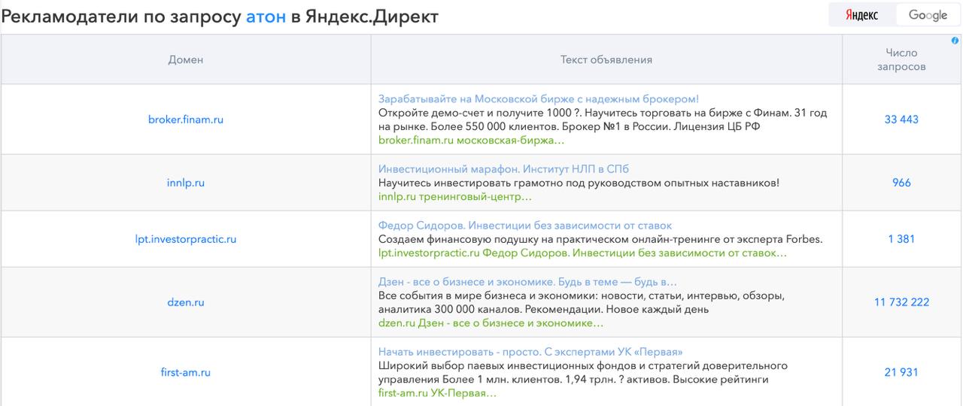Open the first-am.ru domain link
Viewport: 963px width, 406px height.
pos(185,372)
